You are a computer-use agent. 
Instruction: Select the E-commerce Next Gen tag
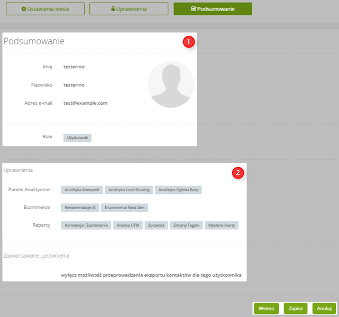pyautogui.click(x=124, y=208)
